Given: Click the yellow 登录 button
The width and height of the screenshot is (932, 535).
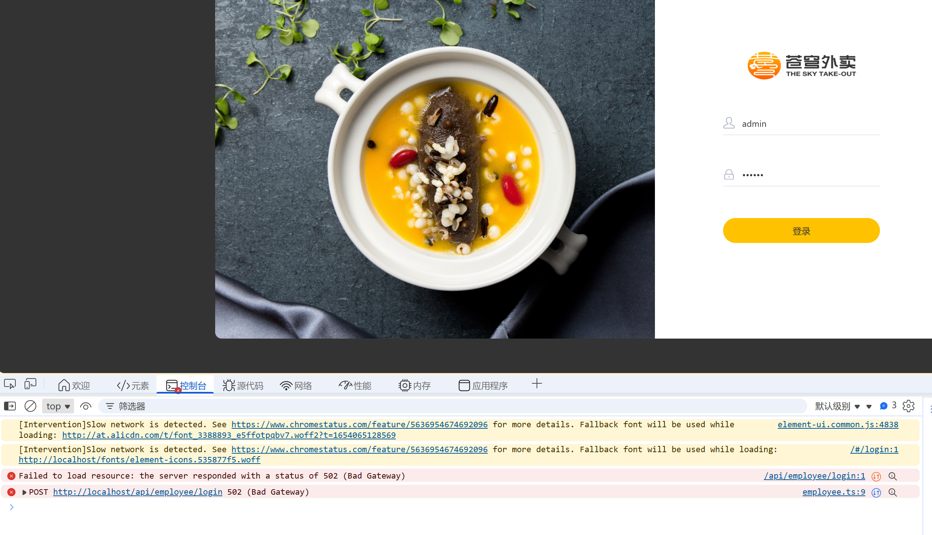Looking at the screenshot, I should click(801, 231).
